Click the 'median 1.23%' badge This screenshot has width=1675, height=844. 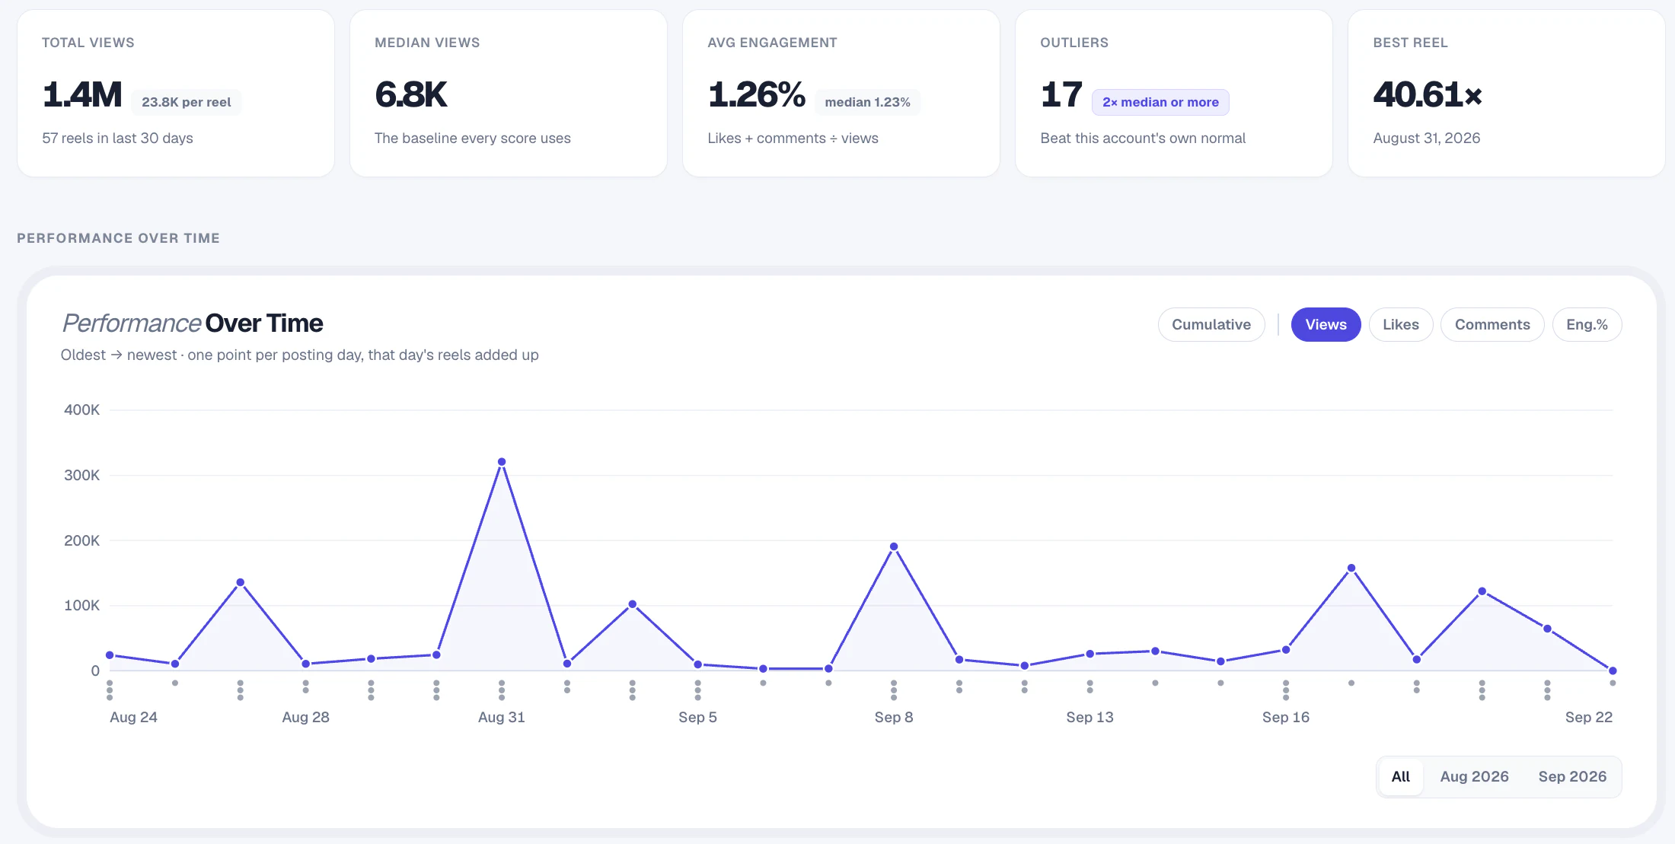tap(867, 102)
